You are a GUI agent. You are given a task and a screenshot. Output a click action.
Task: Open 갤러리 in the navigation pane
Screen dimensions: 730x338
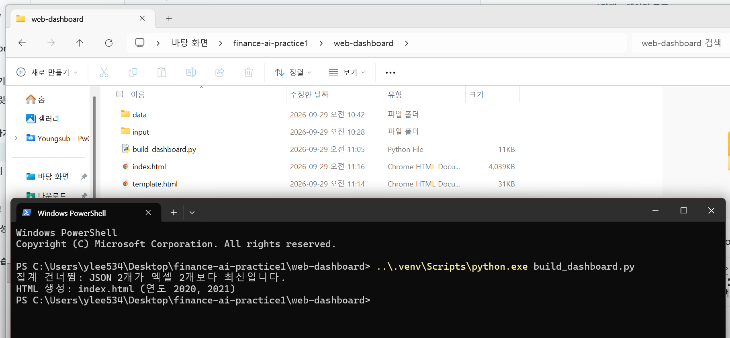(43, 119)
